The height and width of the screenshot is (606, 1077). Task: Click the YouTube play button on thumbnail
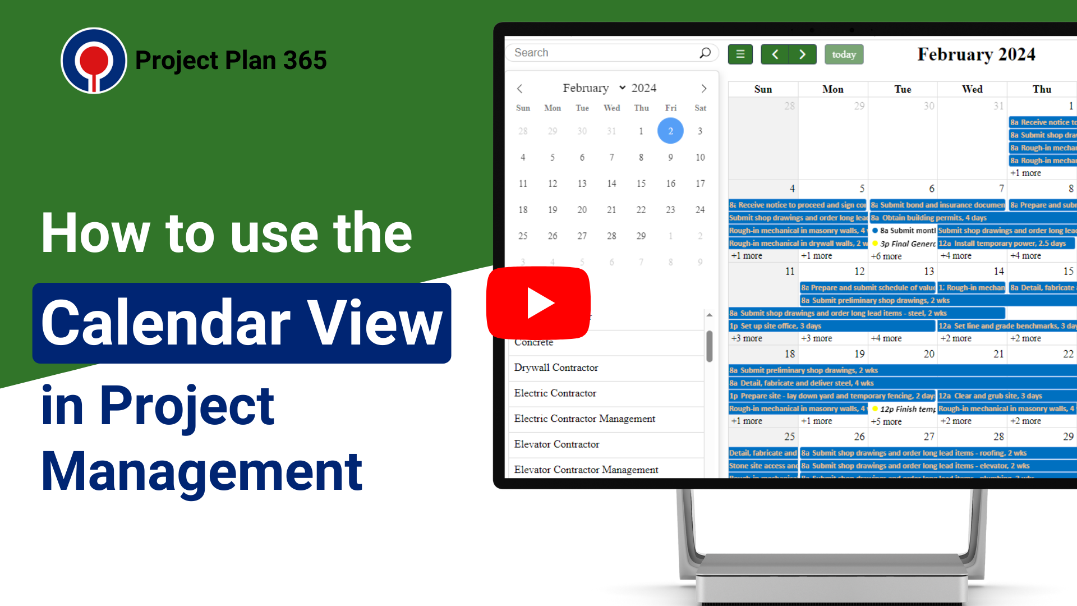pos(538,302)
